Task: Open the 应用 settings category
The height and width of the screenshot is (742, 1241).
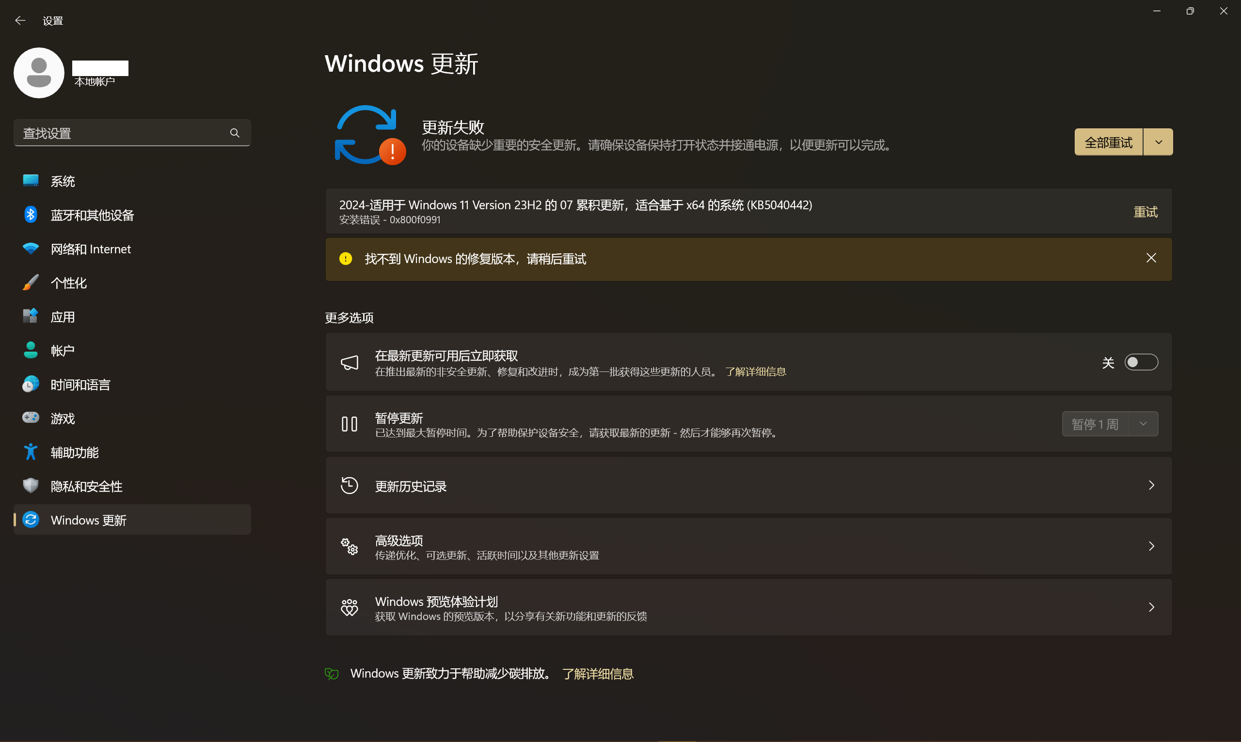Action: 132,317
